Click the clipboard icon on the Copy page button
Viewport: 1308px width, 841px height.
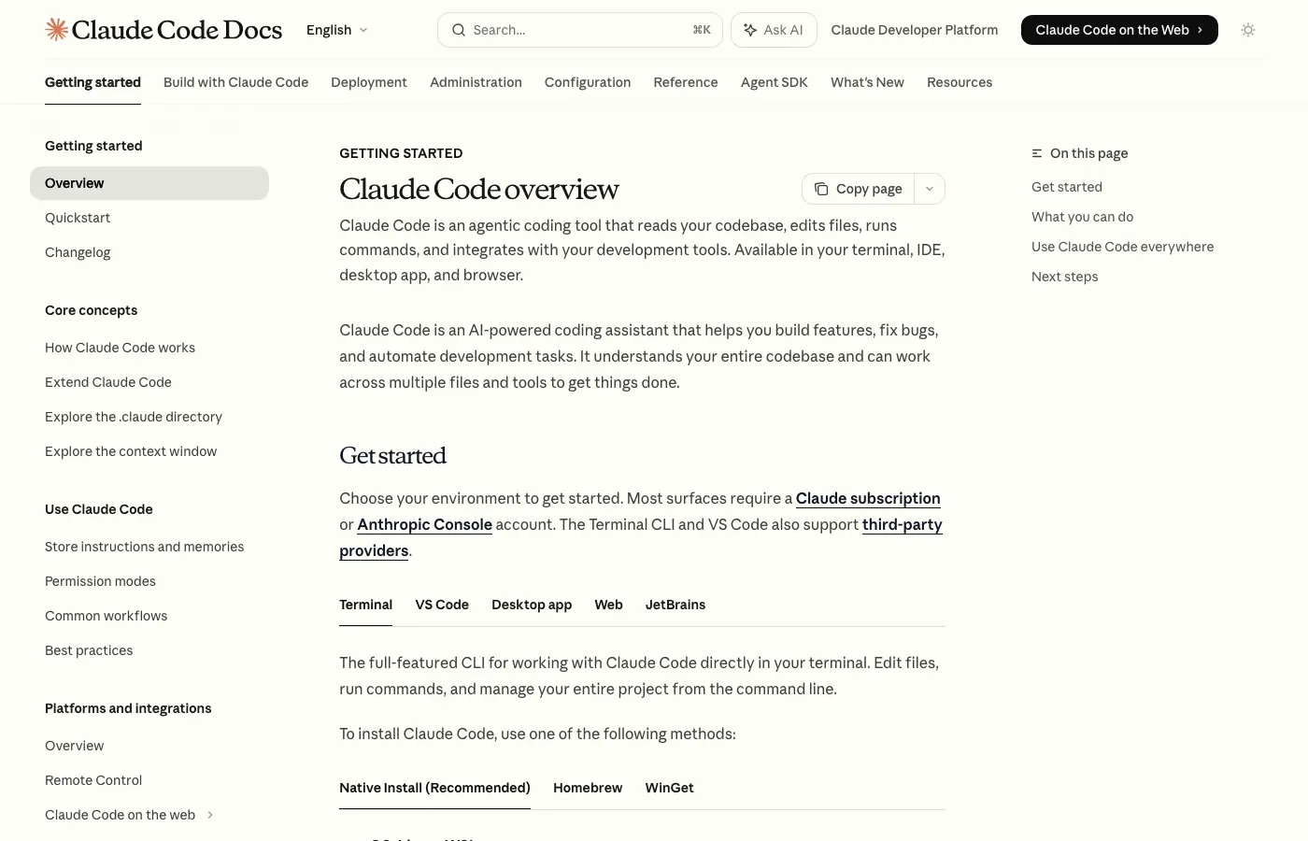click(x=822, y=189)
